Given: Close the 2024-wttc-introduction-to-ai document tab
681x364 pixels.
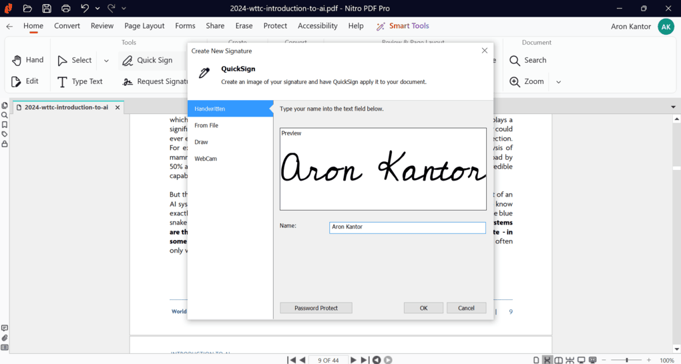Looking at the screenshot, I should tap(118, 107).
